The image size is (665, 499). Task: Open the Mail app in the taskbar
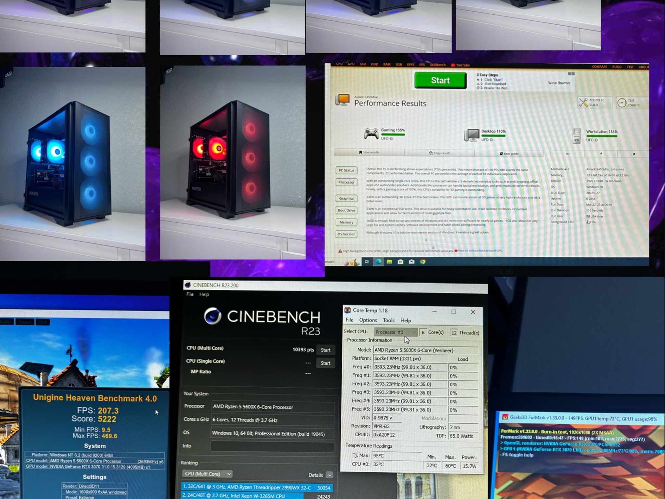coord(411,262)
